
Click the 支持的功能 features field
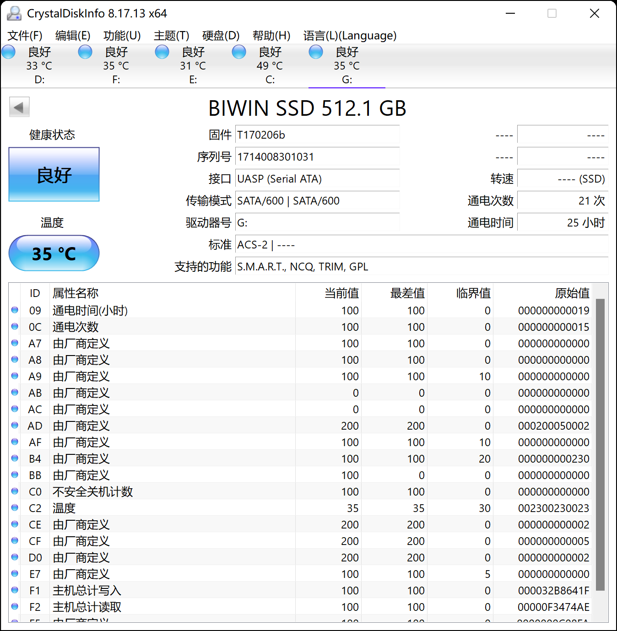click(x=422, y=267)
